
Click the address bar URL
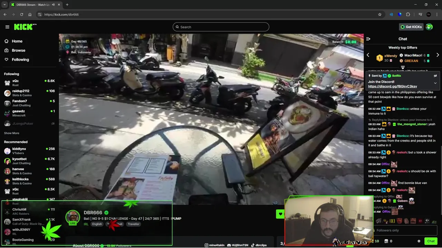click(61, 14)
